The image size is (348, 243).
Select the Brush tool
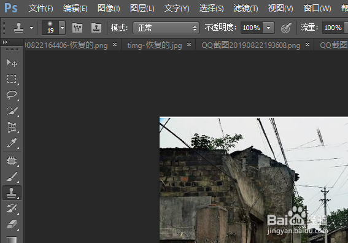[12, 177]
